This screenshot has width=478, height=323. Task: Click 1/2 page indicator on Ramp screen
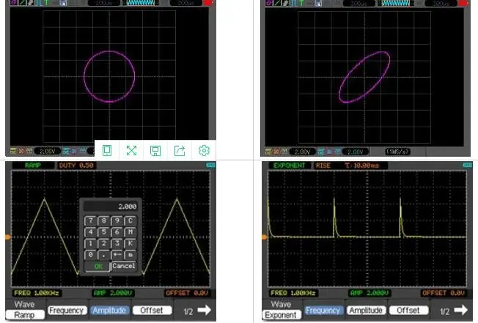pos(188,311)
